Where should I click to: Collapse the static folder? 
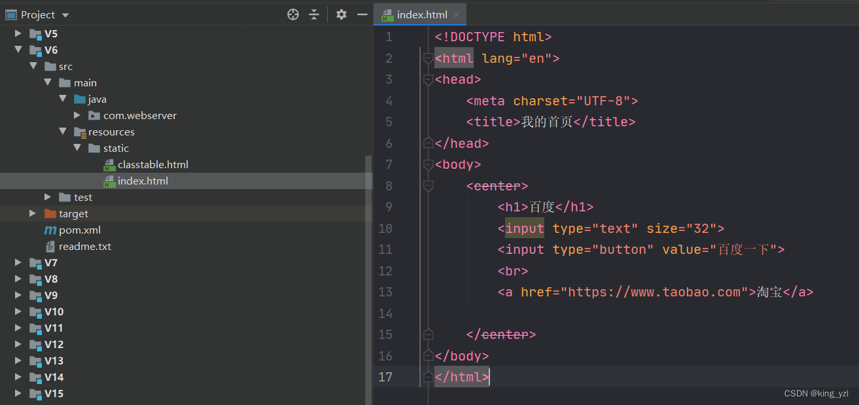click(x=77, y=148)
